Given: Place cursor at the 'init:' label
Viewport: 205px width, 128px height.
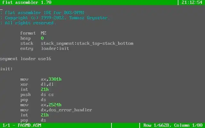Looking at the screenshot, I should [x=6, y=69].
